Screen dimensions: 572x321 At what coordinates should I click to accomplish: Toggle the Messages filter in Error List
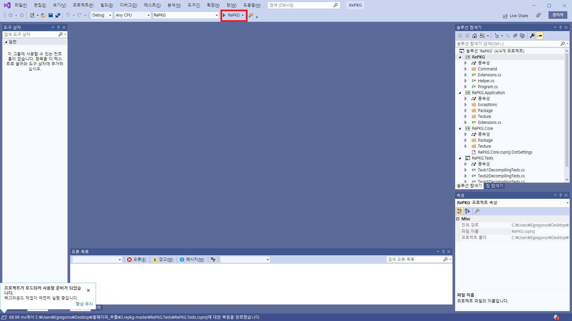[x=192, y=260]
